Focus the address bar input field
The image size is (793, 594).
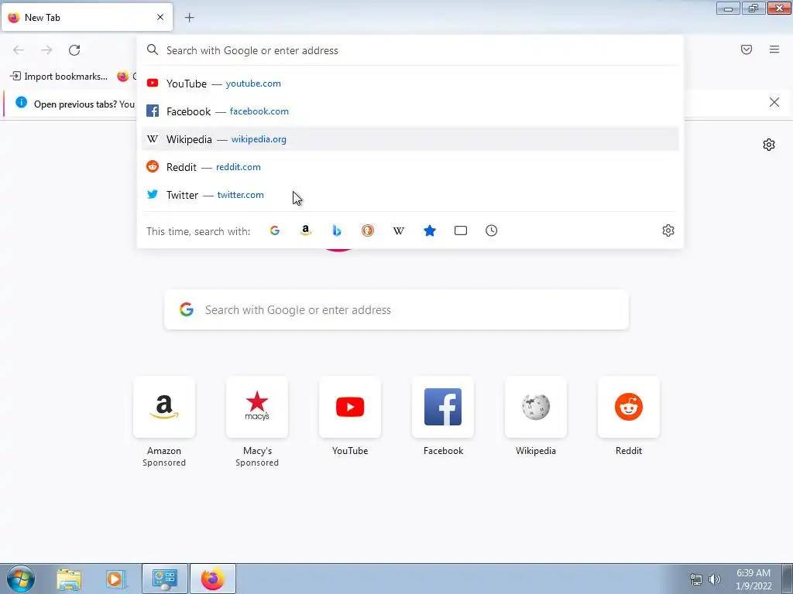click(410, 50)
